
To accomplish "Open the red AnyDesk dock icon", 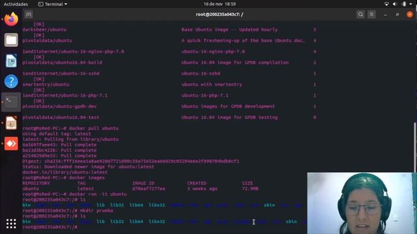I will [11, 144].
